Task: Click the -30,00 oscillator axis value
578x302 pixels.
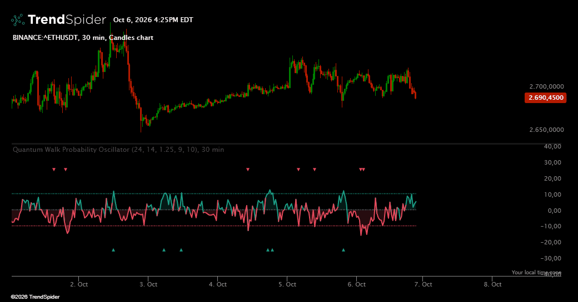Action: click(x=551, y=258)
